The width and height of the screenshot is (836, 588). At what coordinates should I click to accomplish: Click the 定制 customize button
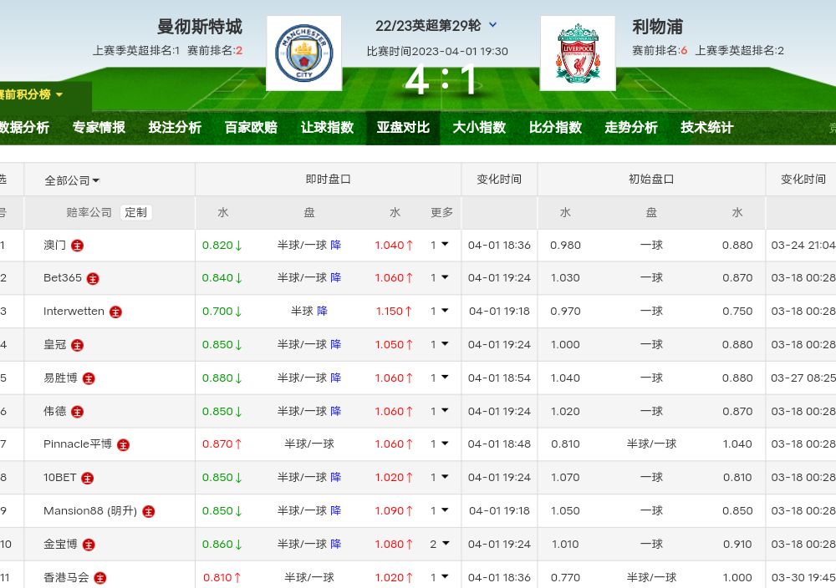[135, 212]
